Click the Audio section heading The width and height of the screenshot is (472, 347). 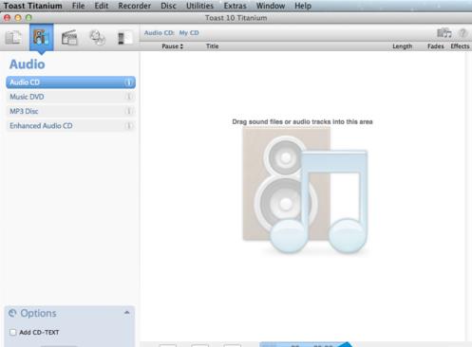point(28,64)
